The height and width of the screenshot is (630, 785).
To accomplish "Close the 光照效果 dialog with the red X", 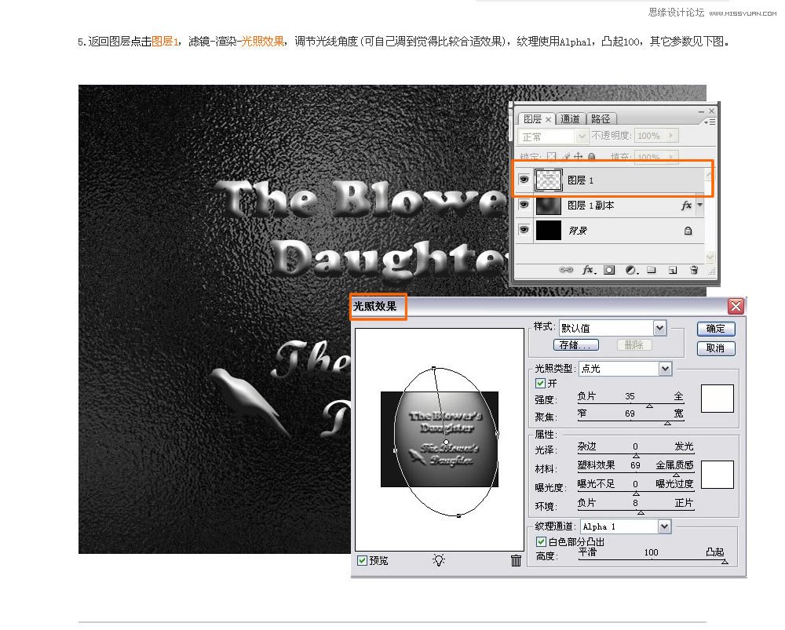I will (736, 306).
